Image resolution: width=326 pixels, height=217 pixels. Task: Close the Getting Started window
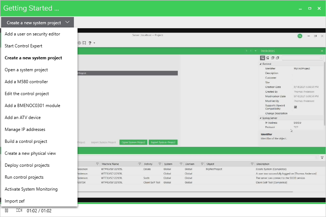(x=319, y=8)
